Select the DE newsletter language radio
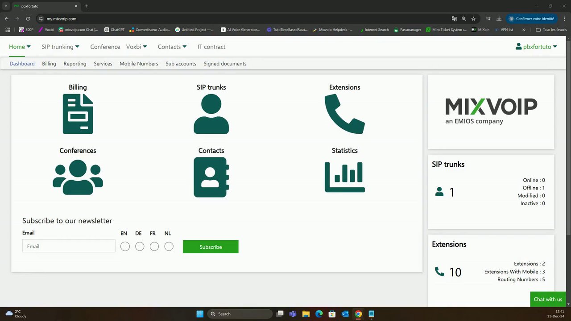 tap(140, 247)
